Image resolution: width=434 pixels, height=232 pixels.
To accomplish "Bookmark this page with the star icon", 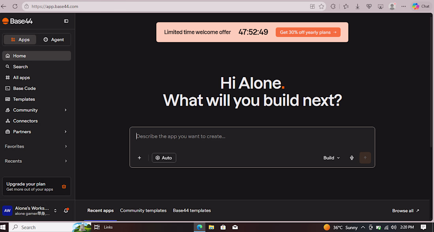I will point(321,6).
